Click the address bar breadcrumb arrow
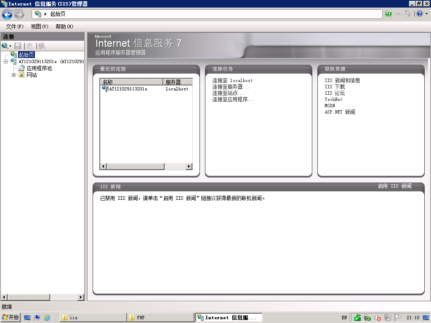Image resolution: width=431 pixels, height=323 pixels. 45,14
